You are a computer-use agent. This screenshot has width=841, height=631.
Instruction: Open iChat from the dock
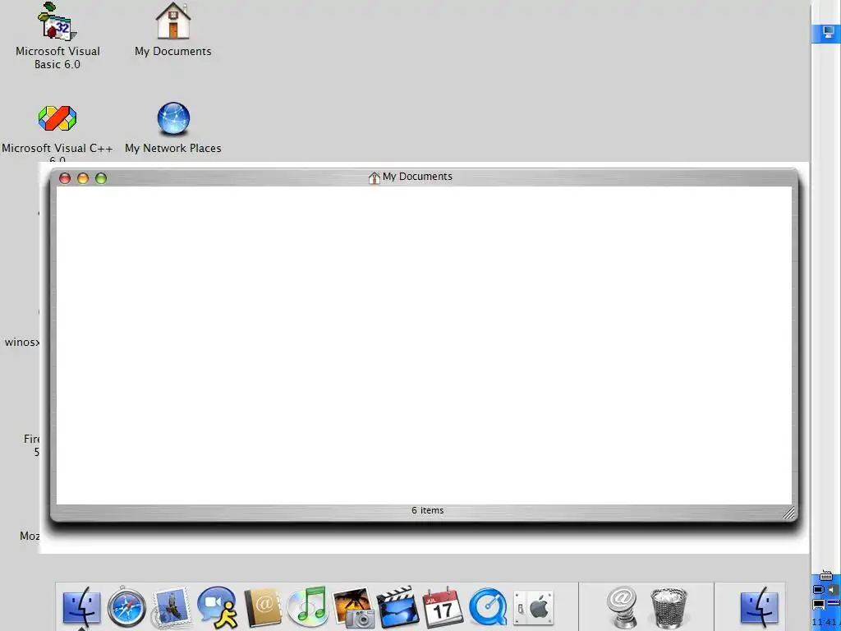click(x=217, y=607)
